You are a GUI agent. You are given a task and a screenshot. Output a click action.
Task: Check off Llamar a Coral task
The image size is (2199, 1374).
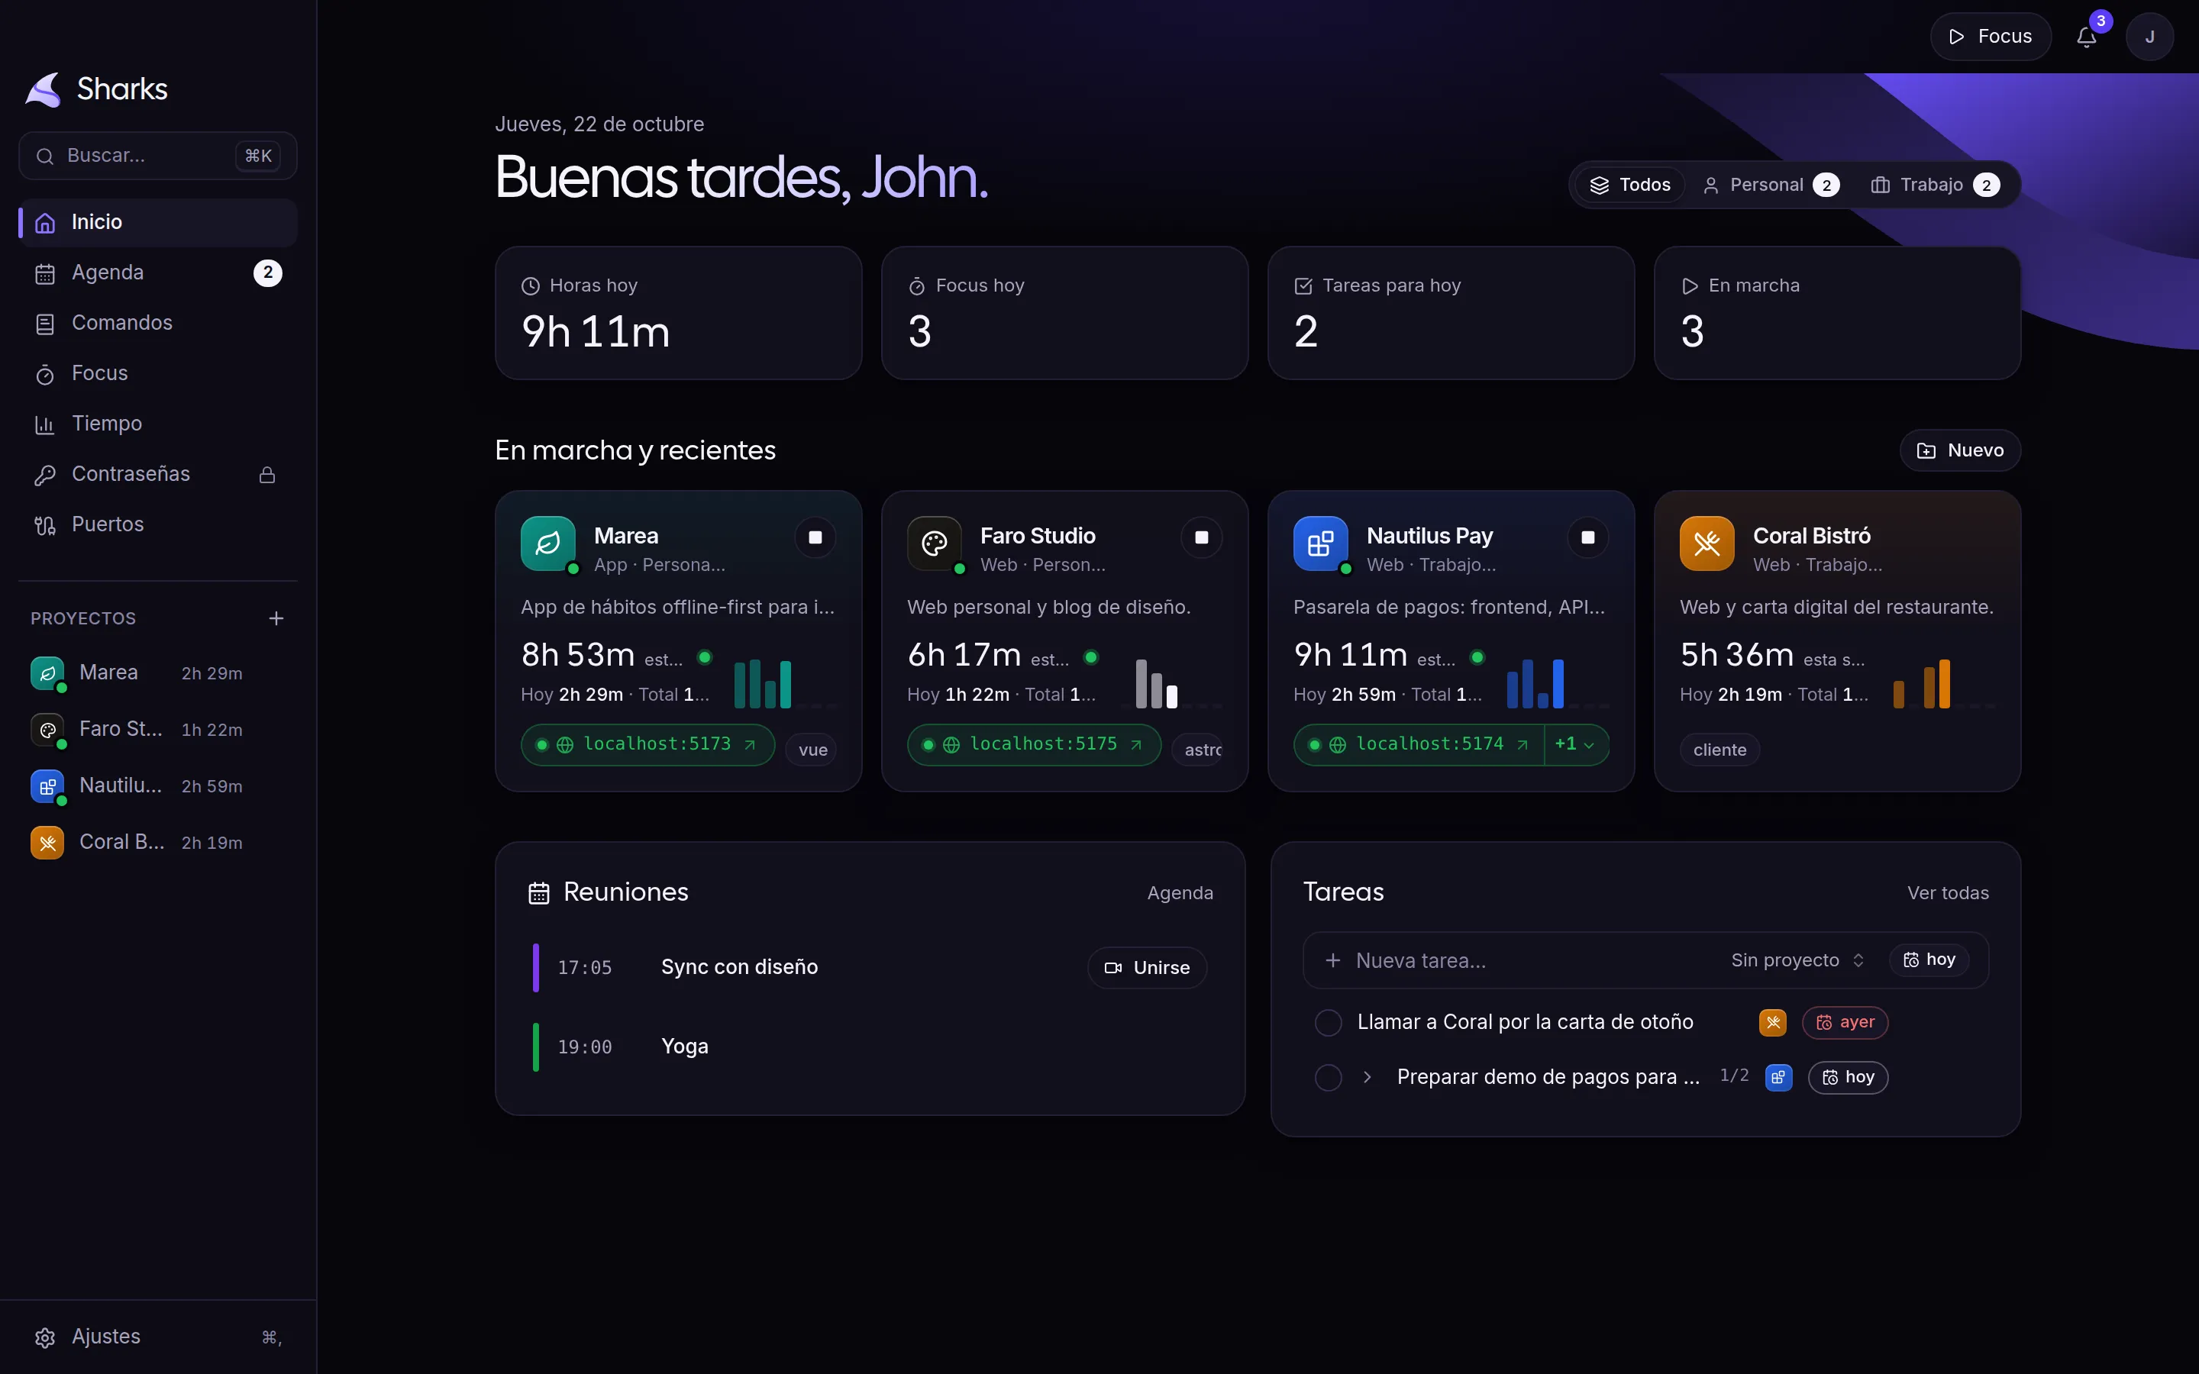pos(1328,1022)
